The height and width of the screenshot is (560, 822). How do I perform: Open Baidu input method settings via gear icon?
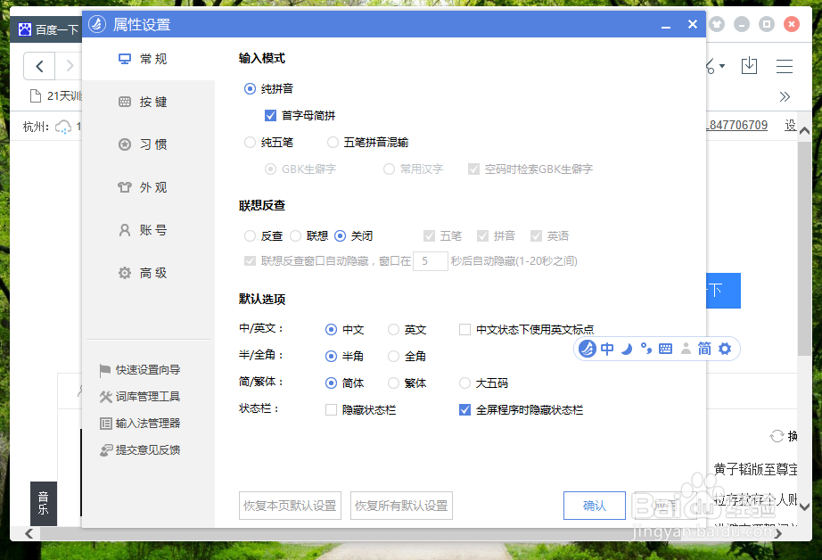[x=725, y=349]
